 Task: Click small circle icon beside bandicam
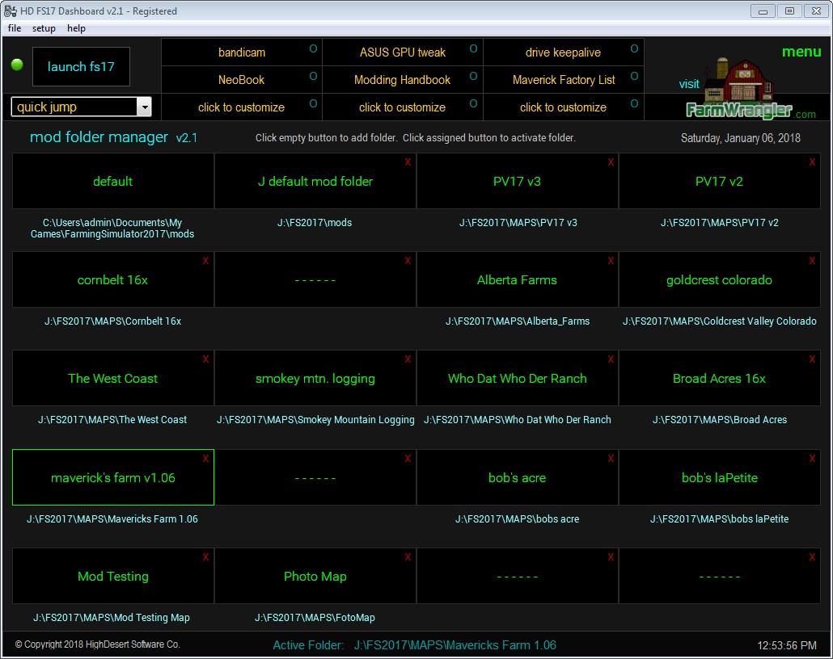pyautogui.click(x=313, y=49)
